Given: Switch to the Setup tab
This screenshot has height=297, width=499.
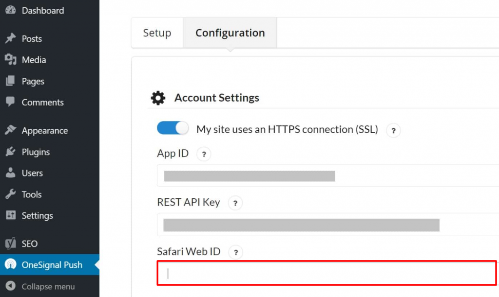Looking at the screenshot, I should click(x=157, y=33).
